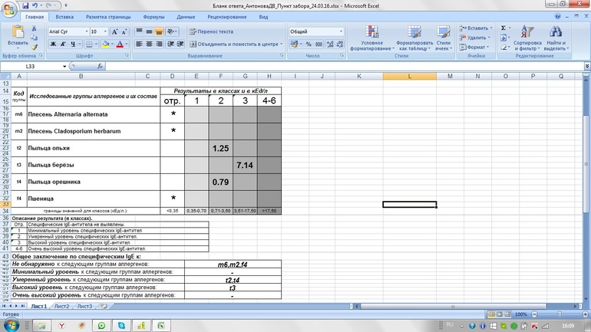Viewport: 591px width, 332px height.
Task: Click Merge and Center (Объединить и поместить в центре)
Action: tap(233, 44)
